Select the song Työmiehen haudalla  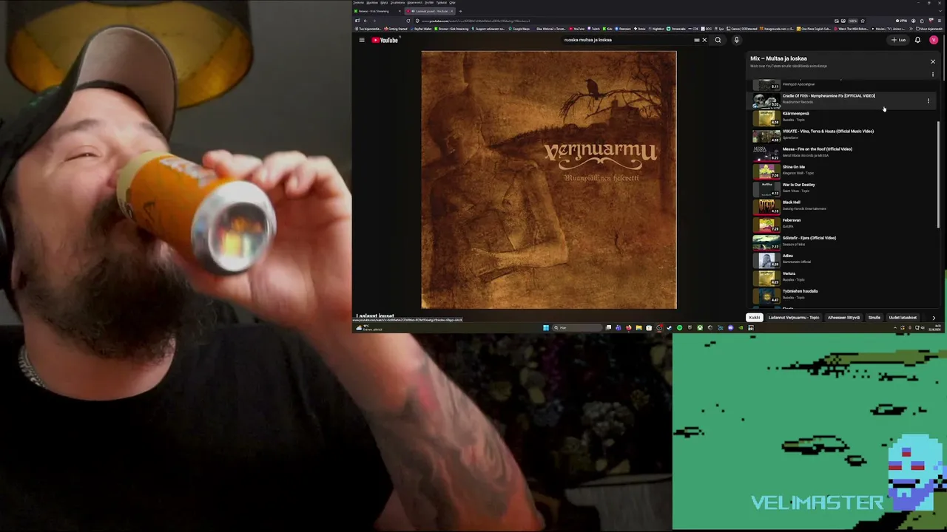pyautogui.click(x=801, y=291)
